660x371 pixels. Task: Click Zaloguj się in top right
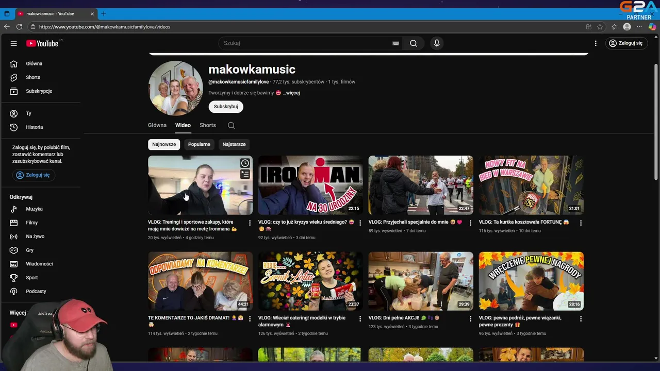[x=626, y=43]
